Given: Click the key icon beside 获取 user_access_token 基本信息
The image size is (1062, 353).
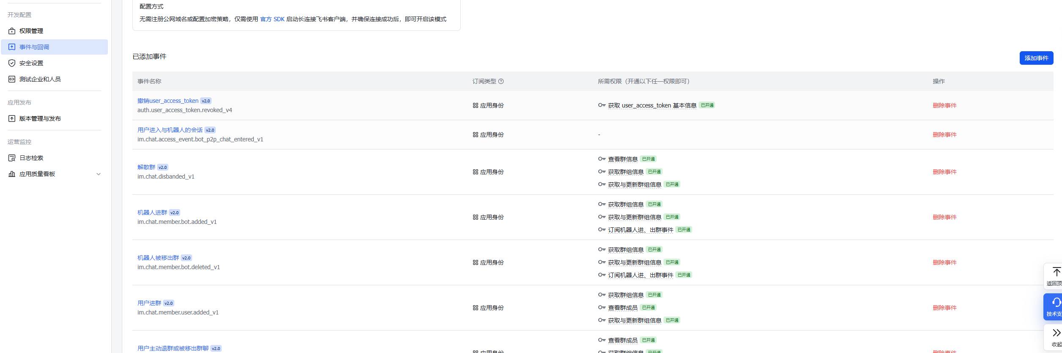Looking at the screenshot, I should [x=602, y=105].
